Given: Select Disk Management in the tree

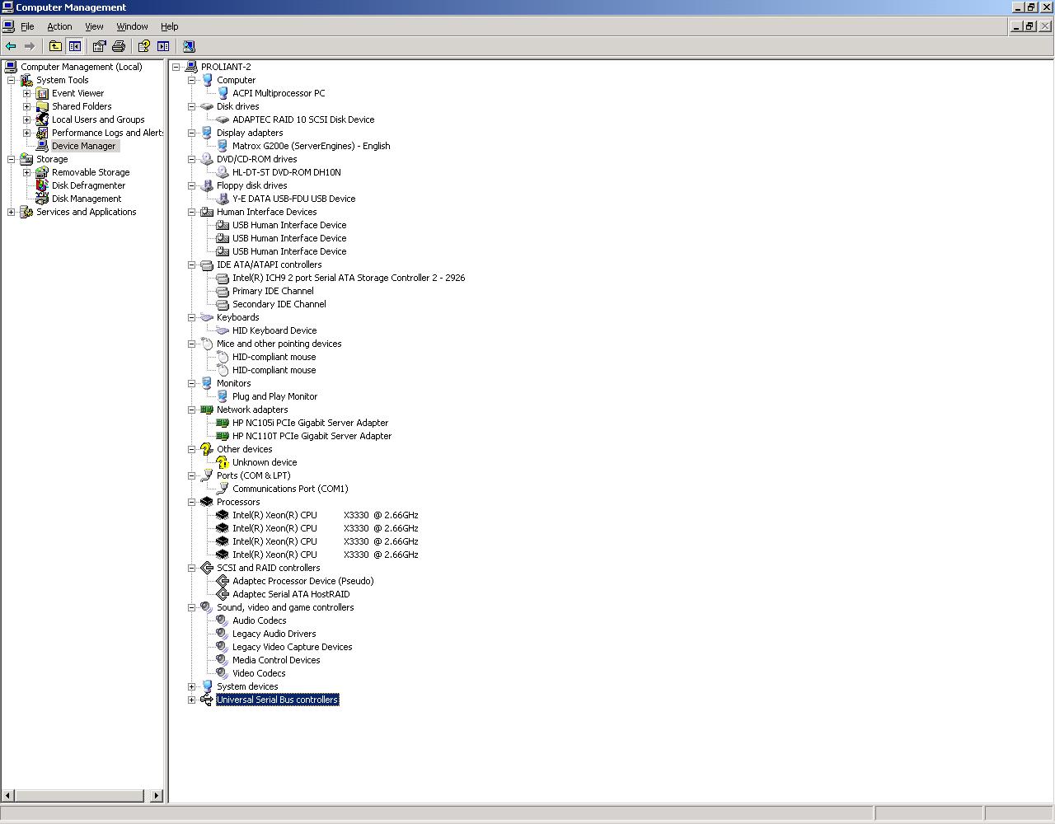Looking at the screenshot, I should coord(87,199).
